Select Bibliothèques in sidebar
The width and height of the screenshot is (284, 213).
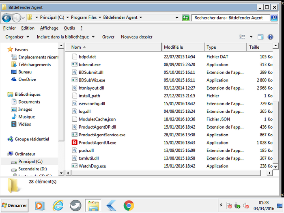click(24, 95)
